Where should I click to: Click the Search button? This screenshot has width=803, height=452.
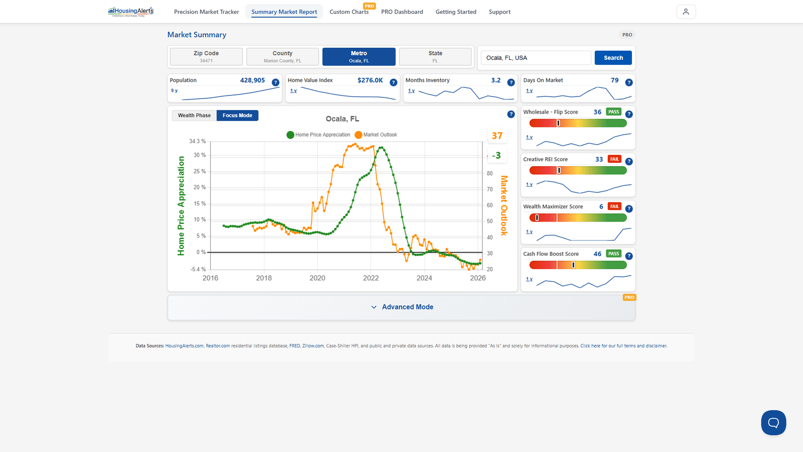coord(613,58)
